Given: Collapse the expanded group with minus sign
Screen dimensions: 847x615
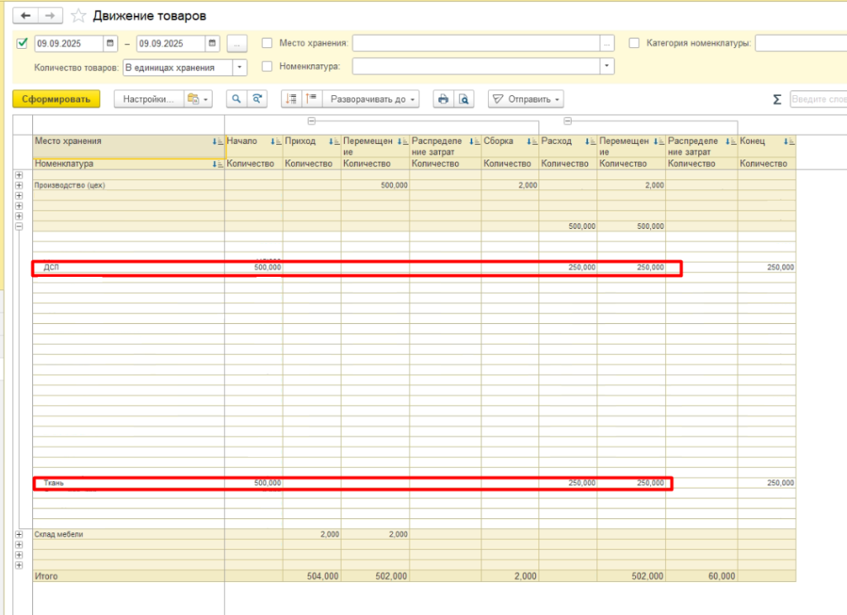Looking at the screenshot, I should tap(19, 226).
